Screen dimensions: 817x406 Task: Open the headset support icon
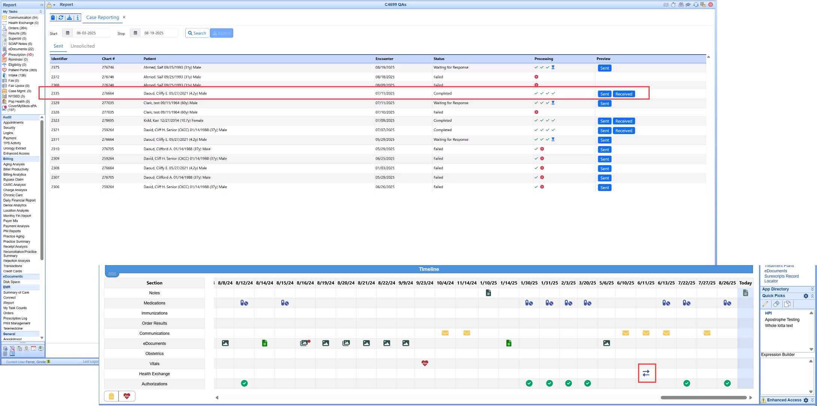695,5
